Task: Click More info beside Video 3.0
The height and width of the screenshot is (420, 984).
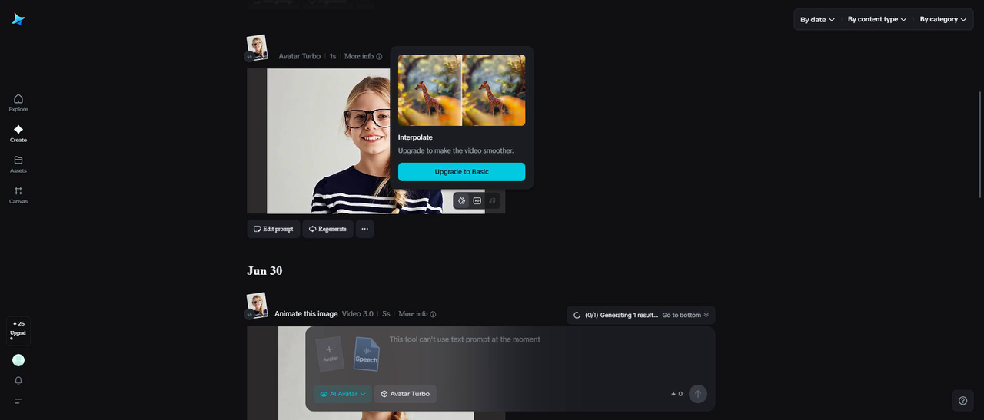Action: pos(417,314)
